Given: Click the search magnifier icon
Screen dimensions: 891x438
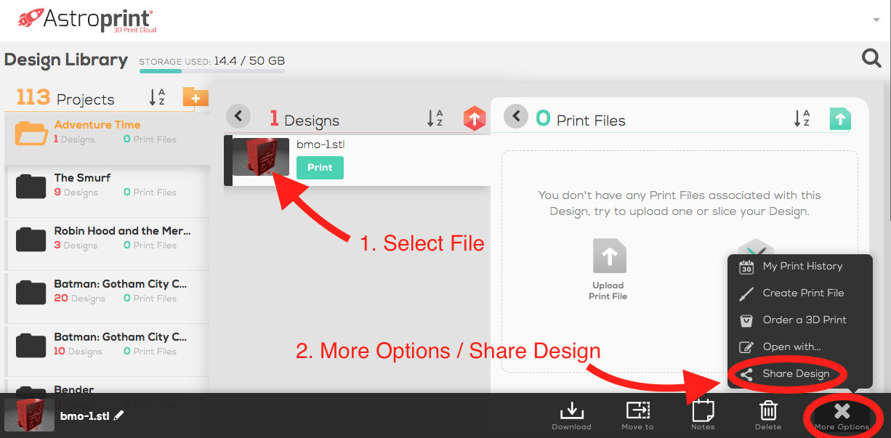Looking at the screenshot, I should tap(871, 58).
